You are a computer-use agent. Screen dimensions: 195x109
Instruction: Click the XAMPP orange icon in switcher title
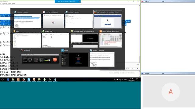[x=101, y=31]
